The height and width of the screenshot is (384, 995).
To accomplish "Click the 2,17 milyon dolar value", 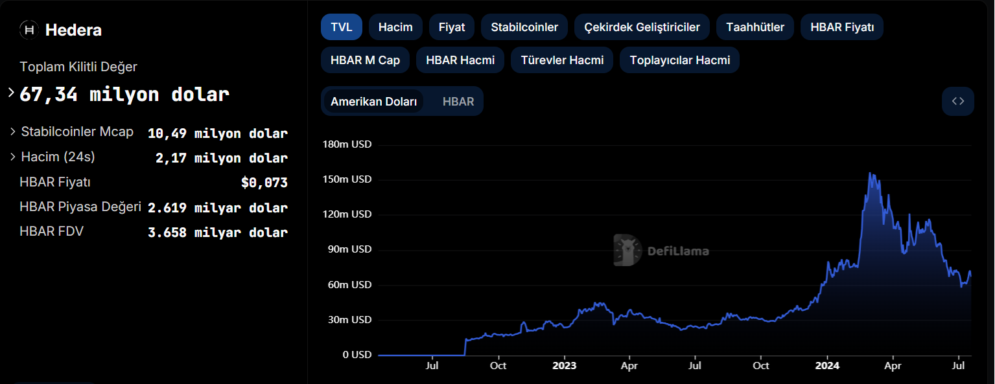I will click(222, 158).
